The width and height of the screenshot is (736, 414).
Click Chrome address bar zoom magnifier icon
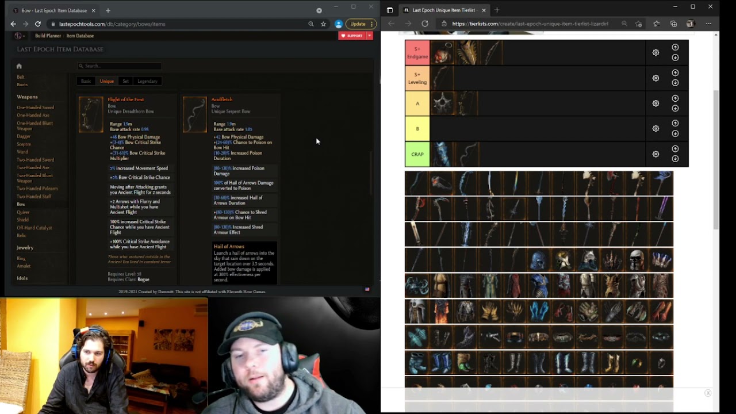pos(311,24)
